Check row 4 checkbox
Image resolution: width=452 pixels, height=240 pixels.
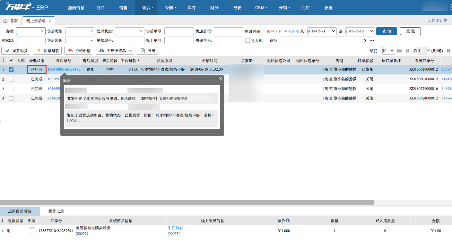[x=11, y=99]
